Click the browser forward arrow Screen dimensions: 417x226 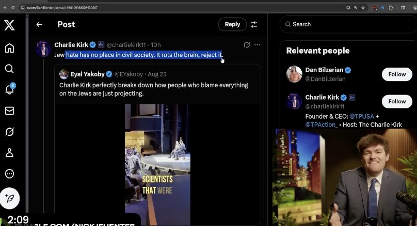(4, 8)
